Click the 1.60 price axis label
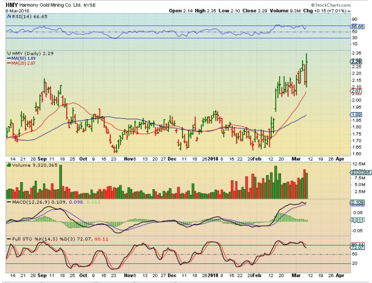 357,154
